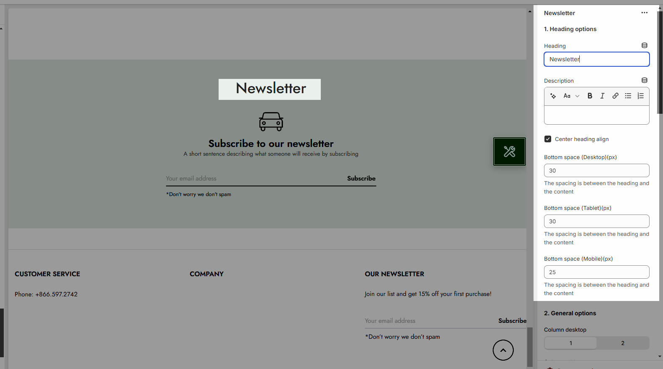Image resolution: width=663 pixels, height=369 pixels.
Task: Click the AI sparkle icon in Description toolbar
Action: click(x=553, y=96)
